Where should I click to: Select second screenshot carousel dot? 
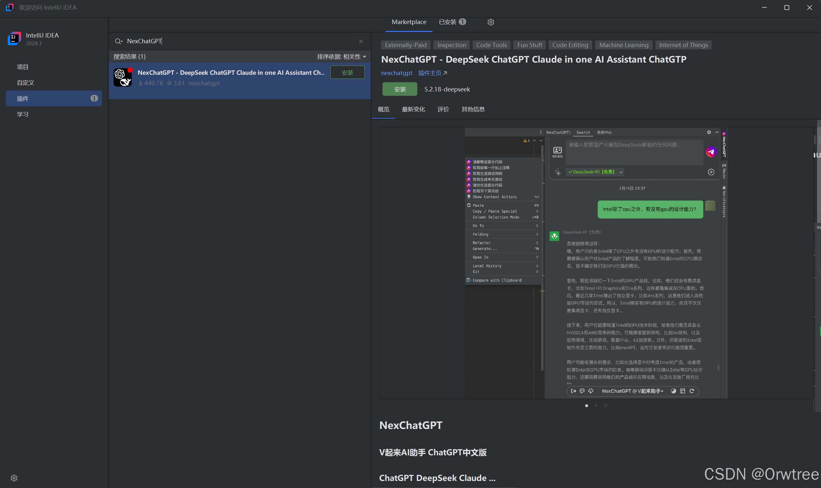click(596, 406)
